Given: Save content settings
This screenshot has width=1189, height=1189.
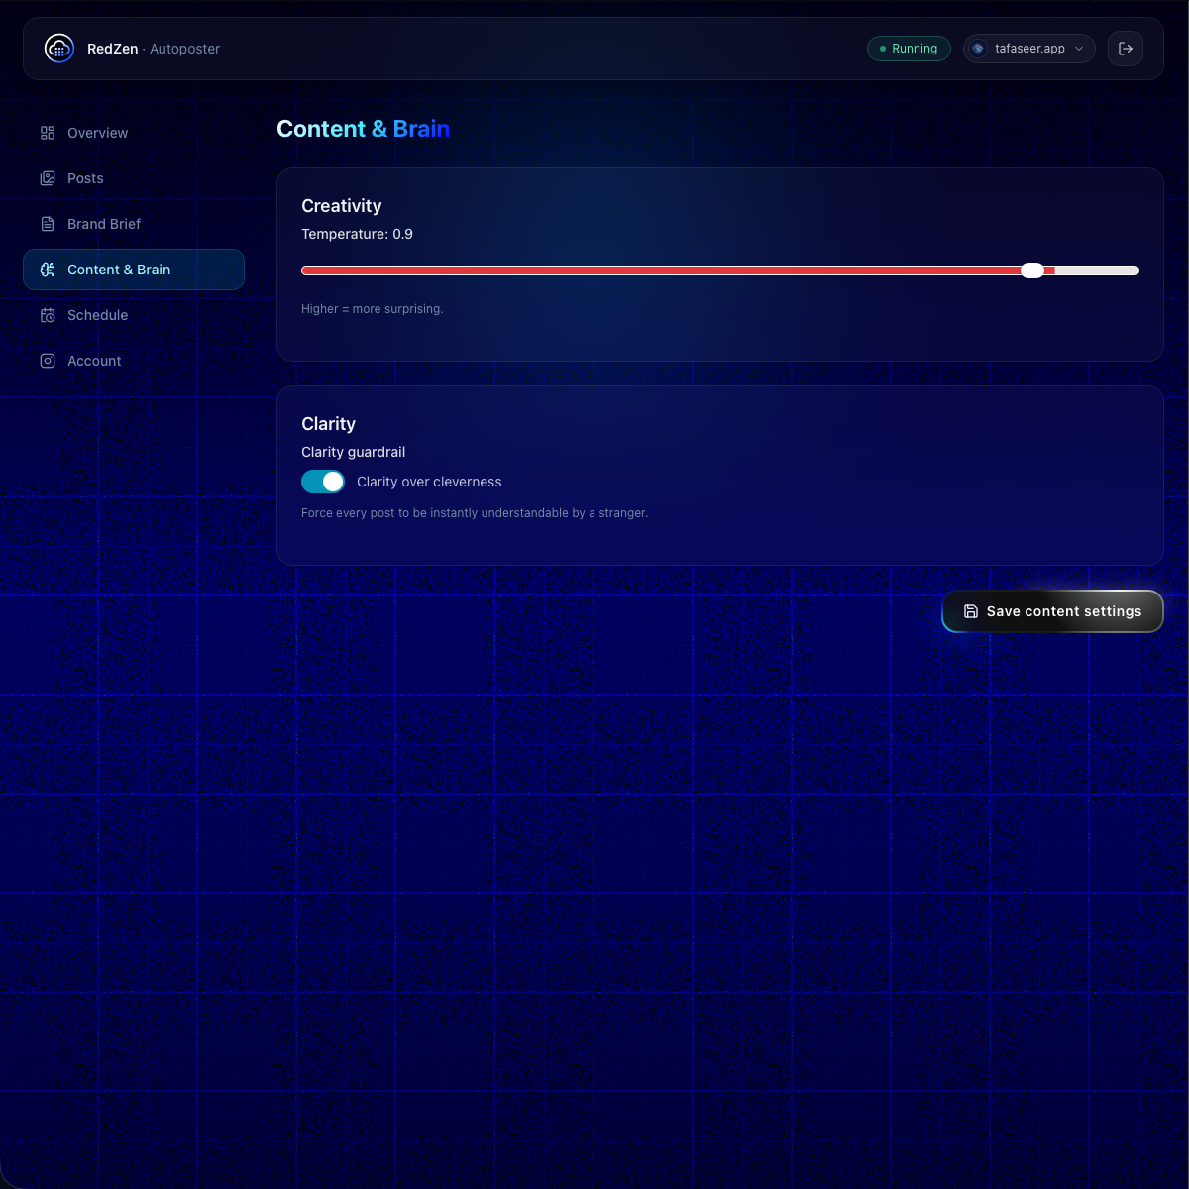Looking at the screenshot, I should (x=1052, y=611).
